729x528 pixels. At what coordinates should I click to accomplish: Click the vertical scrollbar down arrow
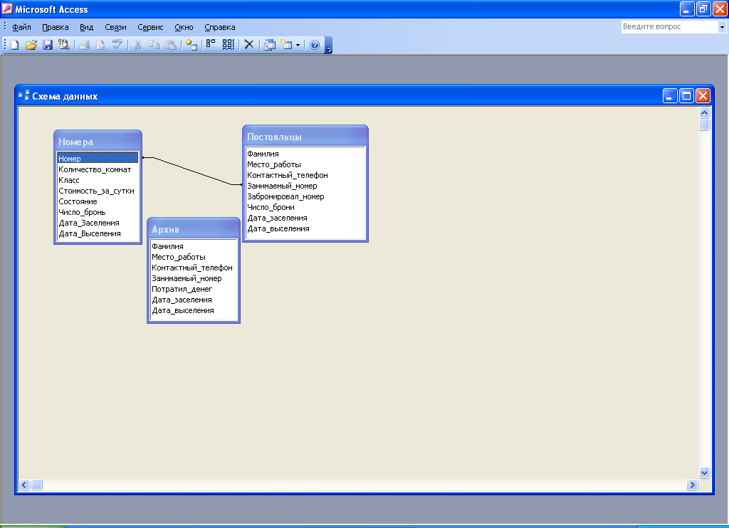(705, 472)
